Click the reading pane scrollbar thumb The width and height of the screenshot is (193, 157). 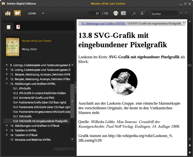(x=190, y=65)
